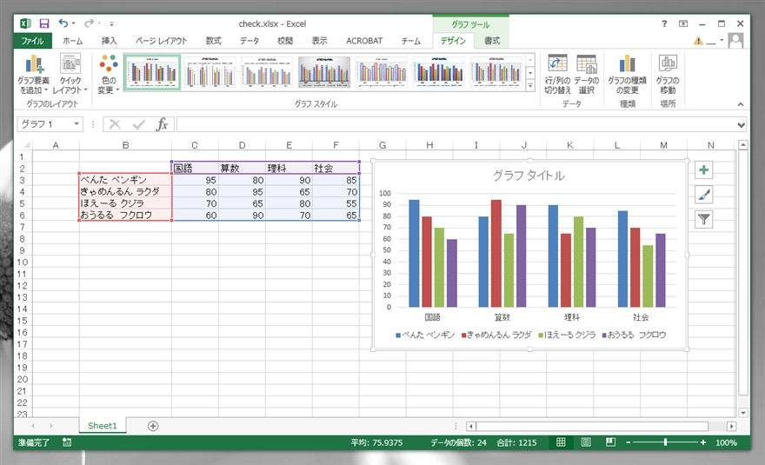Open the ACROBAT tab
Viewport: 765px width, 465px height.
364,41
